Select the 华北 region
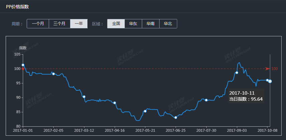 (x=168, y=24)
